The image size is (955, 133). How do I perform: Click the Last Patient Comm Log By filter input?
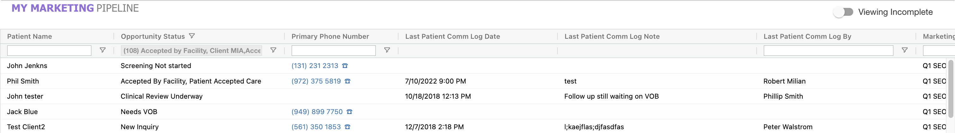click(x=828, y=51)
